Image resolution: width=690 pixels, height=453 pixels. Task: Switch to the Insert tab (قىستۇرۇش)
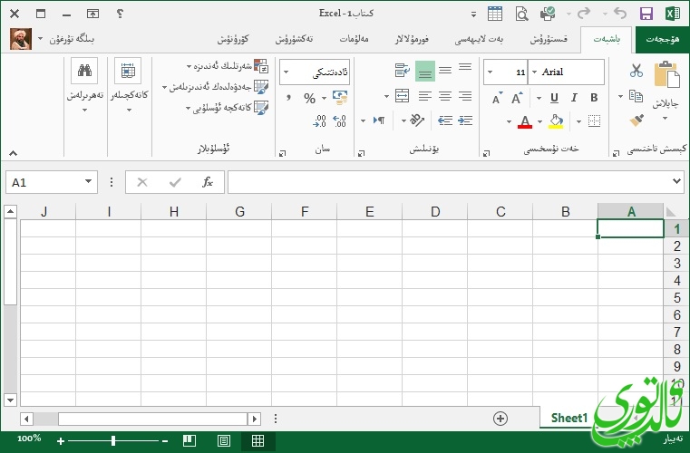(x=549, y=39)
